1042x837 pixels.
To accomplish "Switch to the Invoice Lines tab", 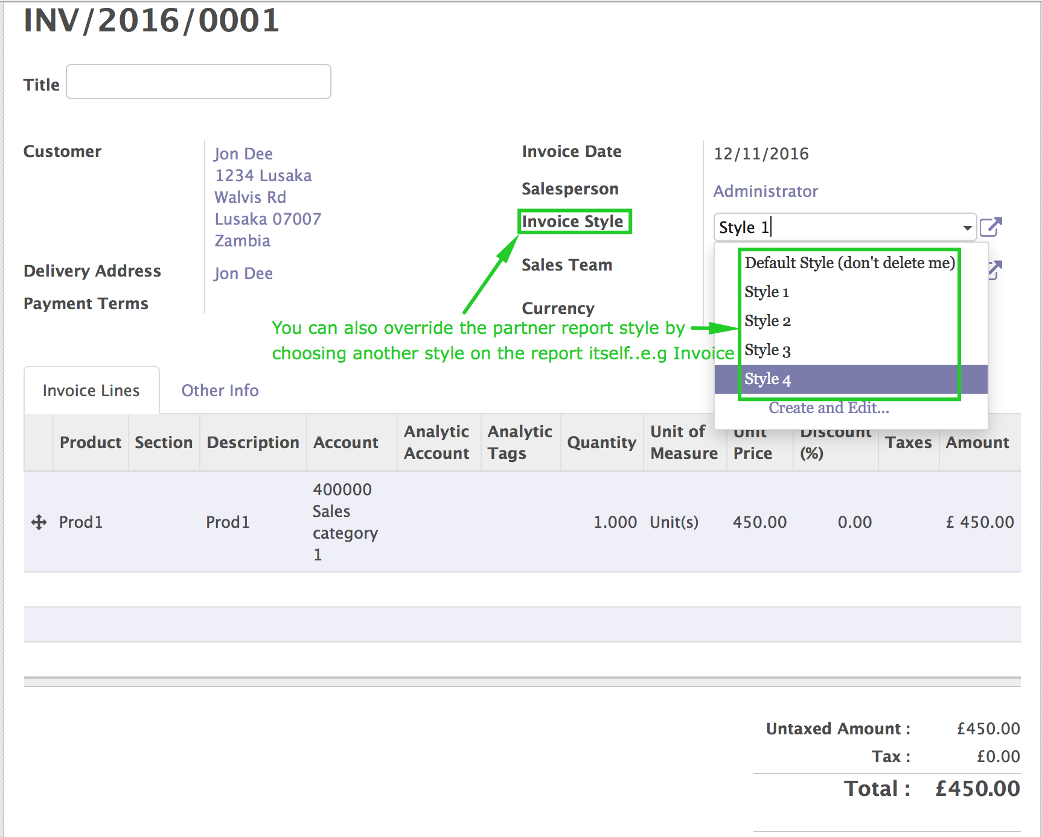I will point(91,391).
